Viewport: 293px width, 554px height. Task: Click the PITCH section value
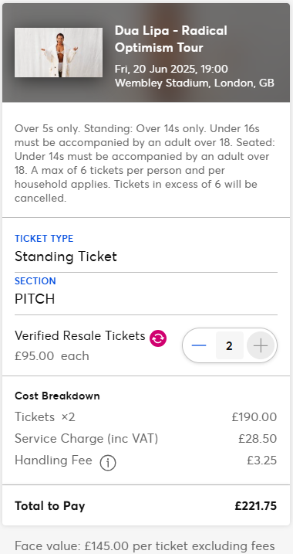click(x=35, y=299)
